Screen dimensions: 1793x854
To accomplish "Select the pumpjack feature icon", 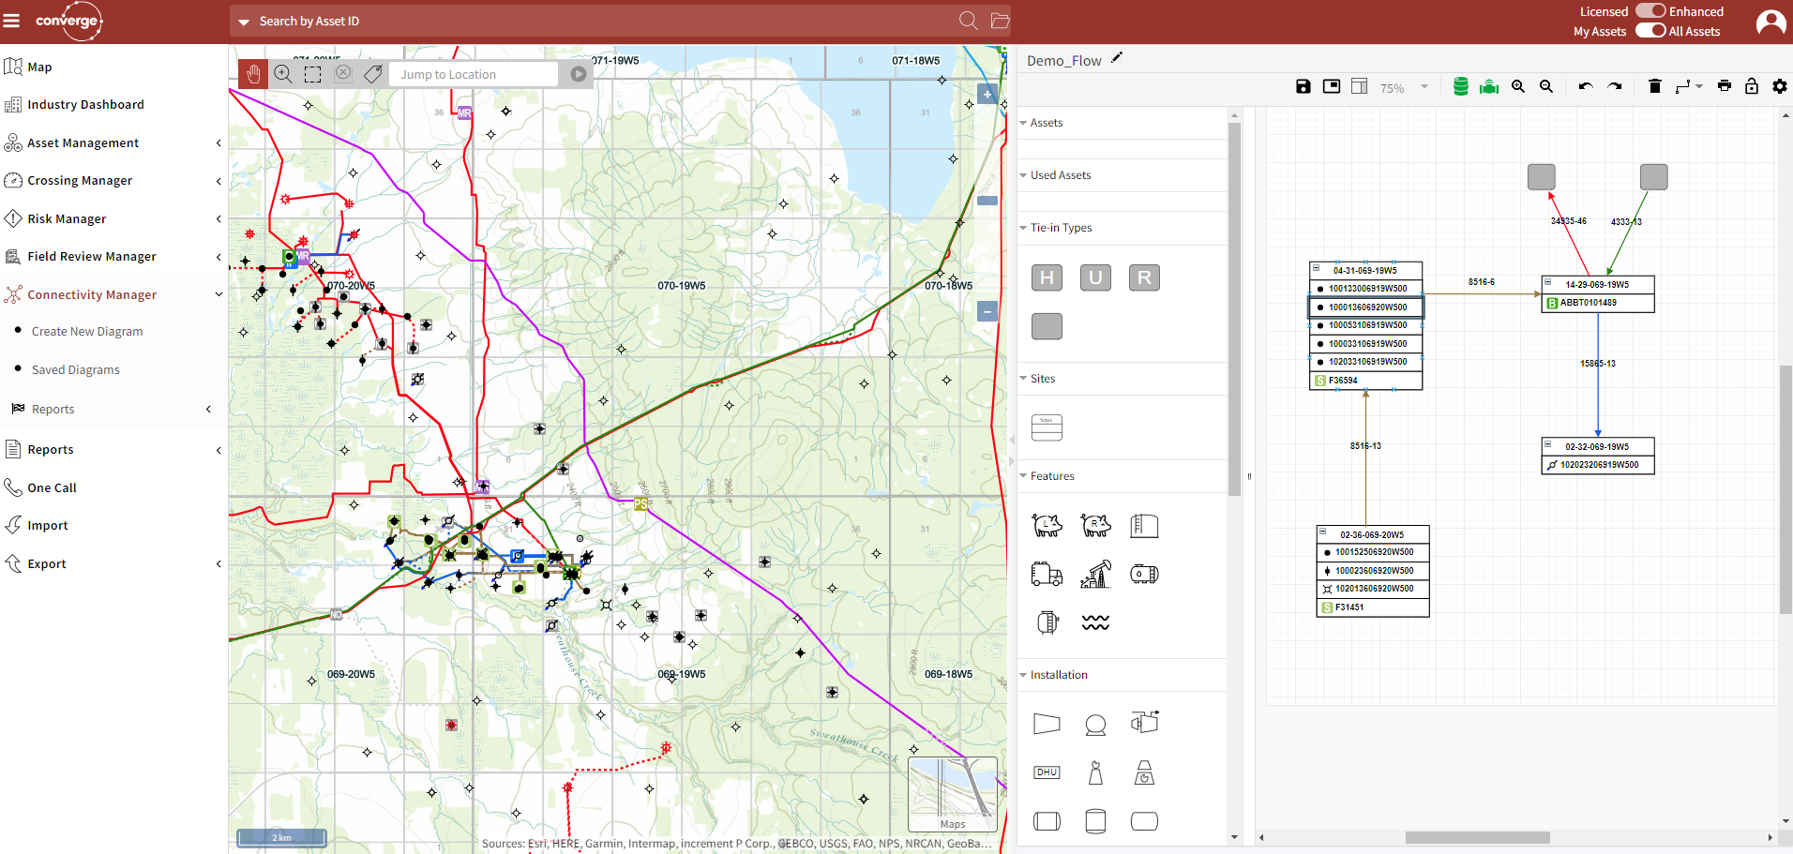I will (x=1095, y=574).
